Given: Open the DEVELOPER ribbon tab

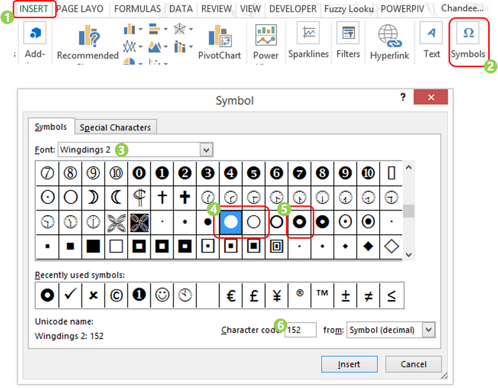Looking at the screenshot, I should pyautogui.click(x=293, y=9).
